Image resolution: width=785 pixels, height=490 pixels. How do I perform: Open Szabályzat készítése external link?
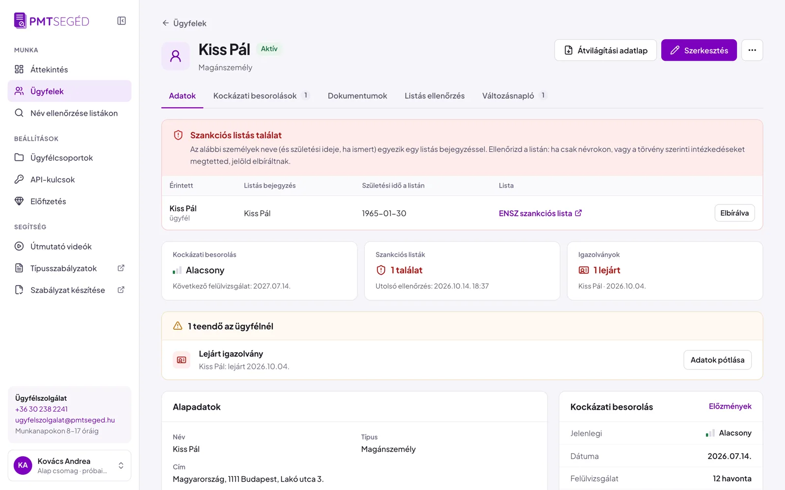(x=70, y=290)
